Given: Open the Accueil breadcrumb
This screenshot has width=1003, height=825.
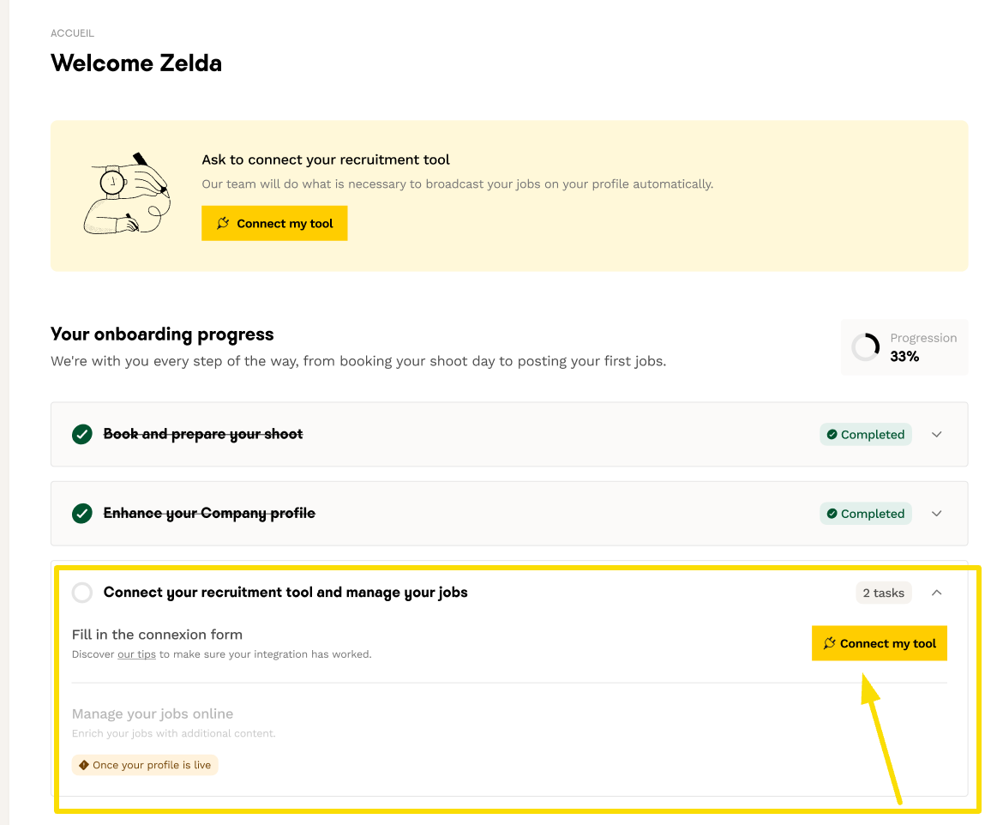Looking at the screenshot, I should (72, 33).
